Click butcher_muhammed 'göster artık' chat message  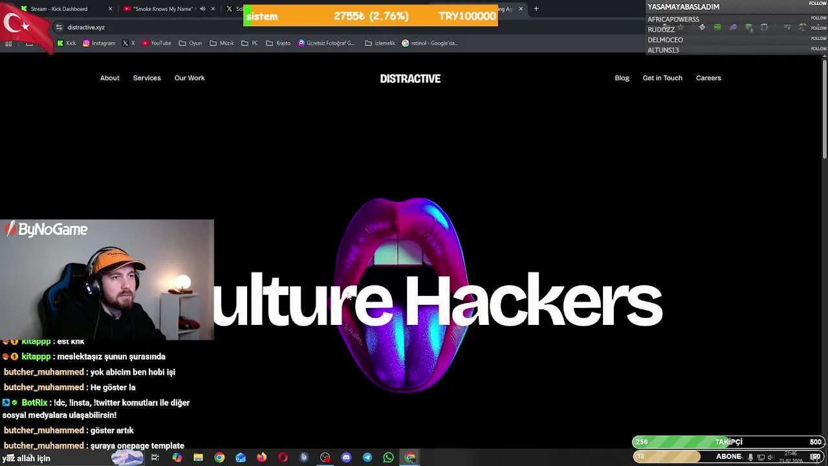[69, 430]
